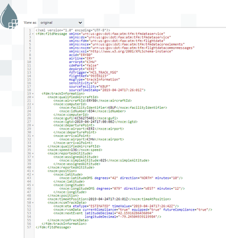Click the closing fdm:fltdMessage tag on line 57
The width and height of the screenshot is (226, 238).
(x=53, y=227)
